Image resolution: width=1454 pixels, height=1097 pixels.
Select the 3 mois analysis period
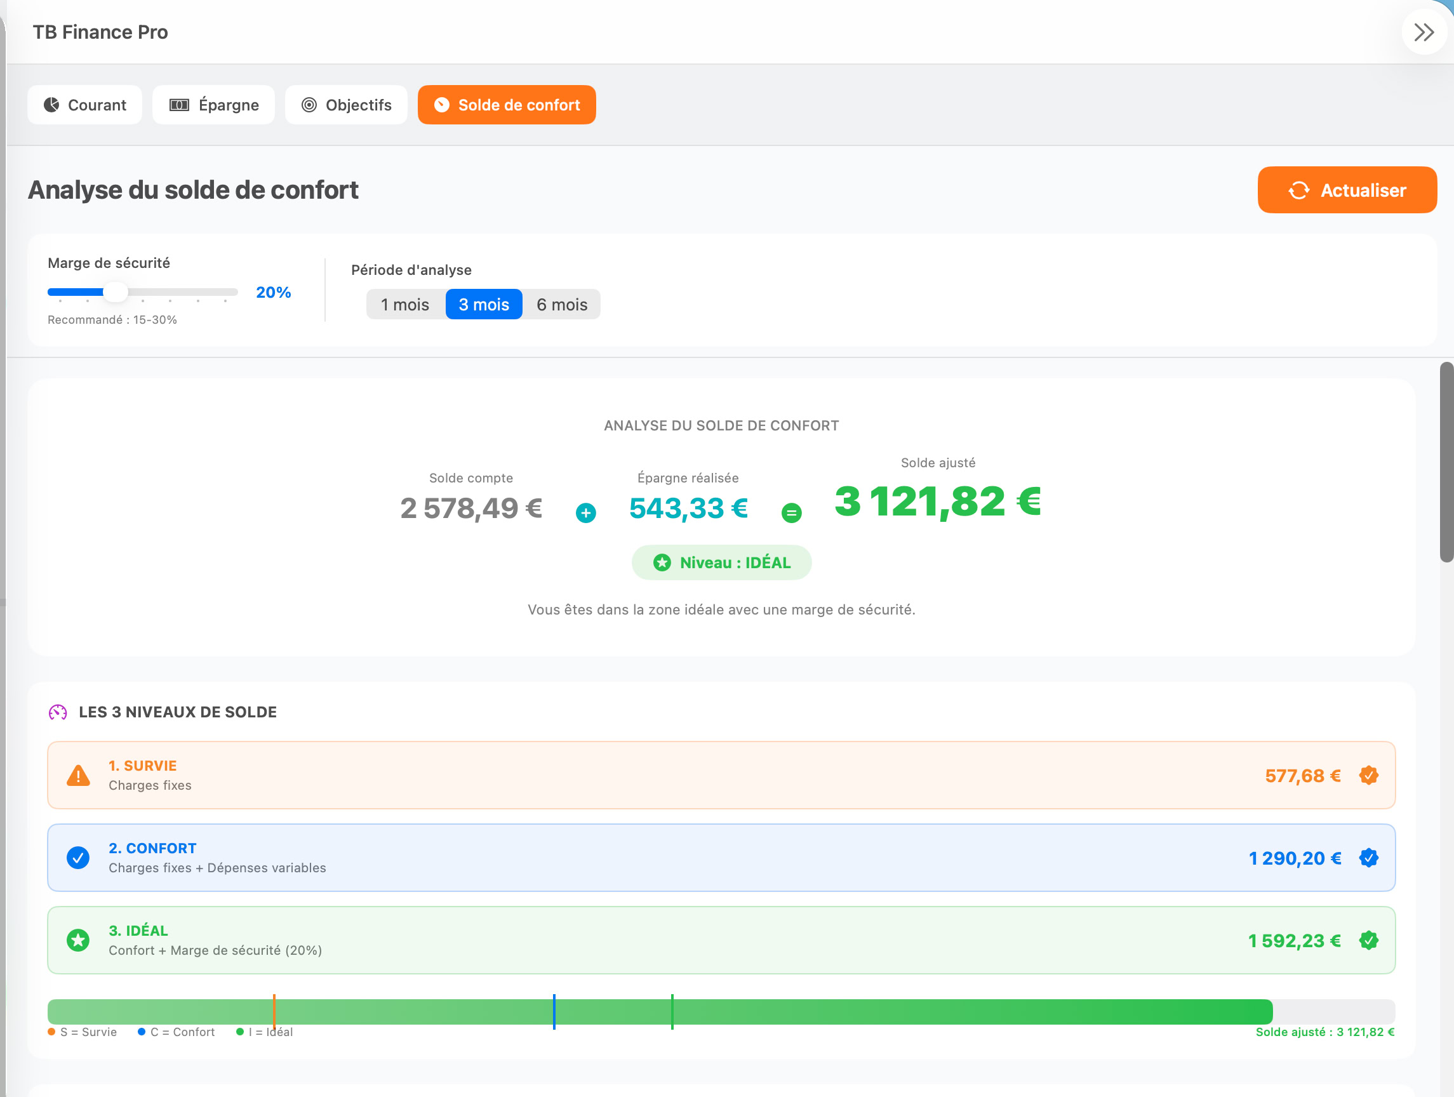[484, 304]
